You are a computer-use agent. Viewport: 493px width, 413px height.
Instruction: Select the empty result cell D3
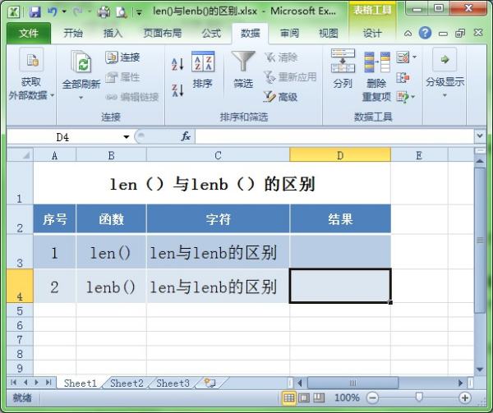(x=340, y=251)
